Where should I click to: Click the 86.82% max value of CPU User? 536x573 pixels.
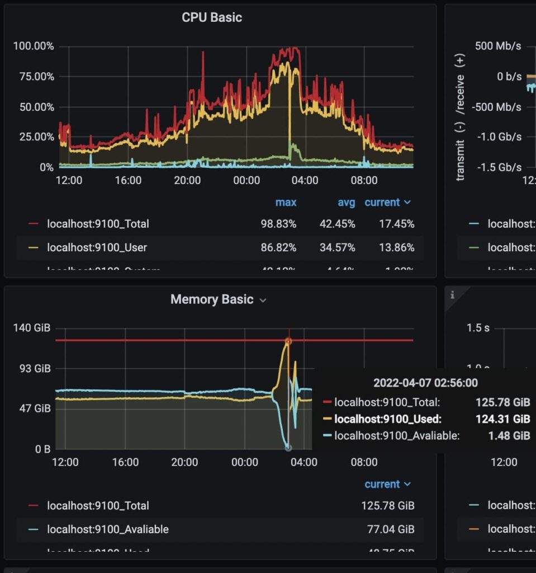[278, 247]
